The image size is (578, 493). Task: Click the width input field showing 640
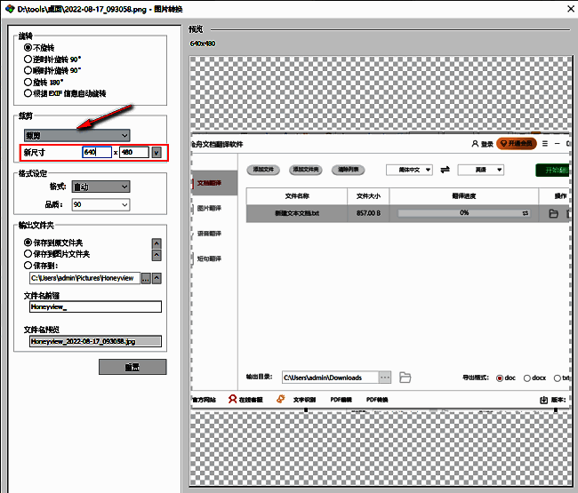(x=96, y=152)
